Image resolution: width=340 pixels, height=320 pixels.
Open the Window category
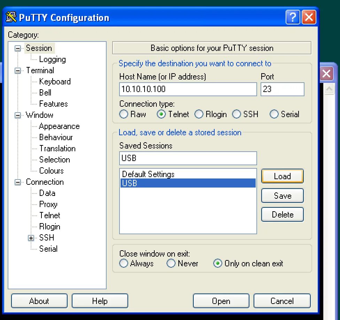[x=39, y=115]
